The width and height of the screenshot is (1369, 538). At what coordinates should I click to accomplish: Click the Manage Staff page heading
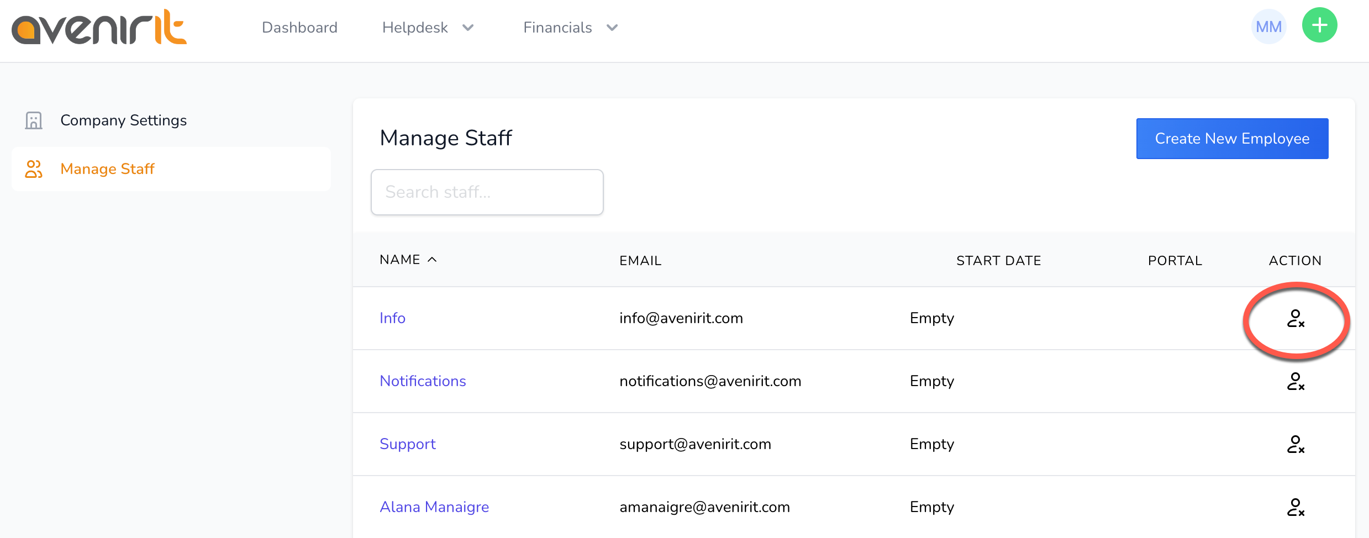(446, 138)
